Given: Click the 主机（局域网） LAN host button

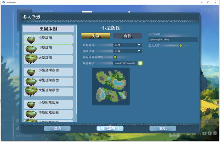Looking at the screenshot, I should (110, 128).
